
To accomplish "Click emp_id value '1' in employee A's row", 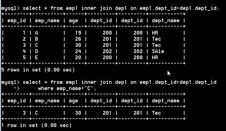I will pos(24,33).
